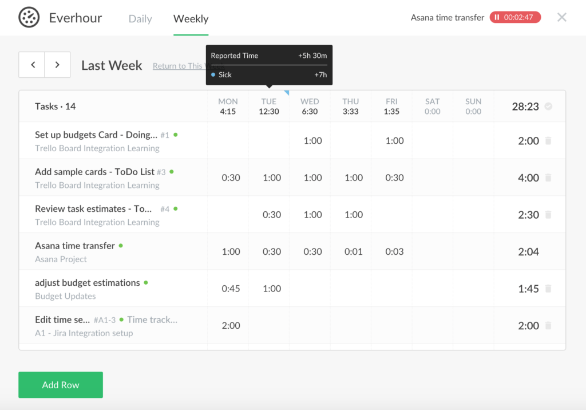Click the Last Week heading
The width and height of the screenshot is (586, 410).
[112, 65]
